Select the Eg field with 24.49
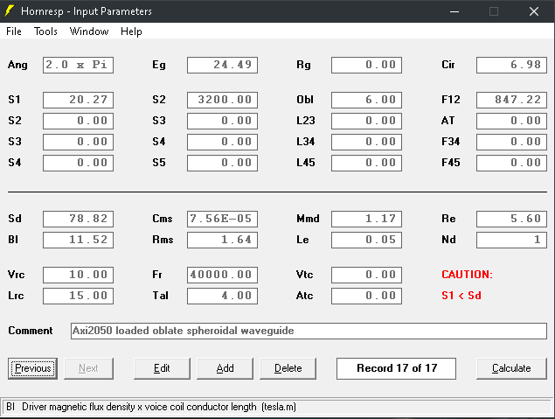 pos(222,65)
